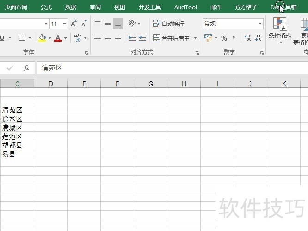Open the fill color dropdown arrow
Screen dimensions: 308x231
pyautogui.click(x=49, y=38)
